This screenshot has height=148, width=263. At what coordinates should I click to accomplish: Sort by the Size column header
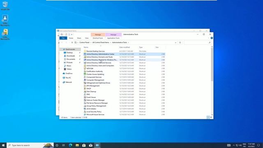tap(157, 47)
